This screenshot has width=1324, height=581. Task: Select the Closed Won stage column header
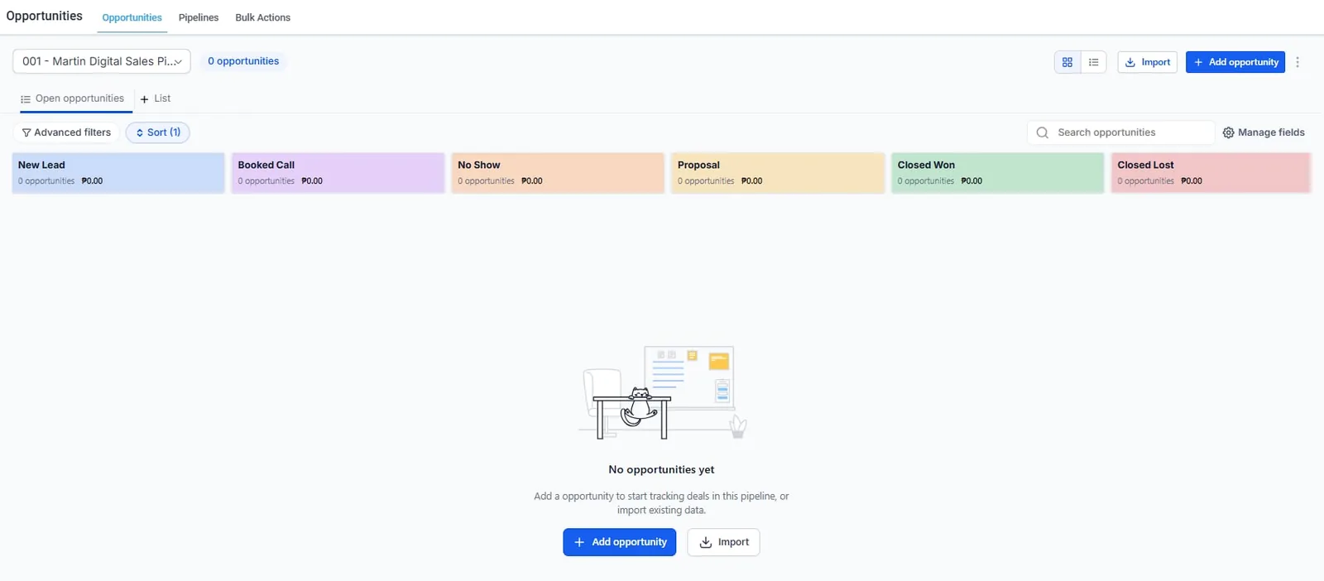(x=997, y=173)
